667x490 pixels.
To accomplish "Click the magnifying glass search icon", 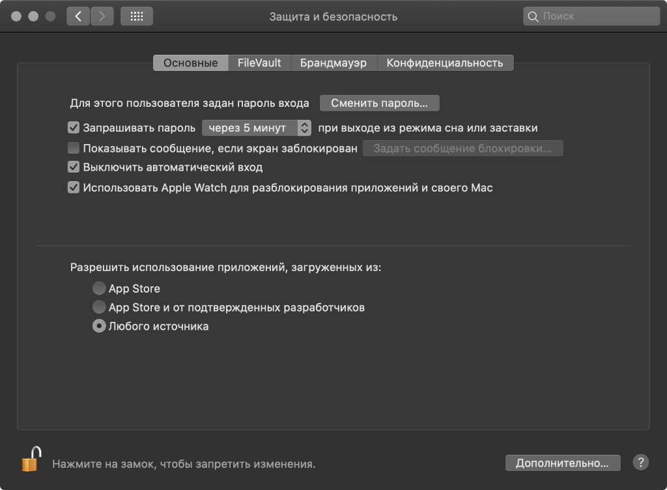I will 533,16.
